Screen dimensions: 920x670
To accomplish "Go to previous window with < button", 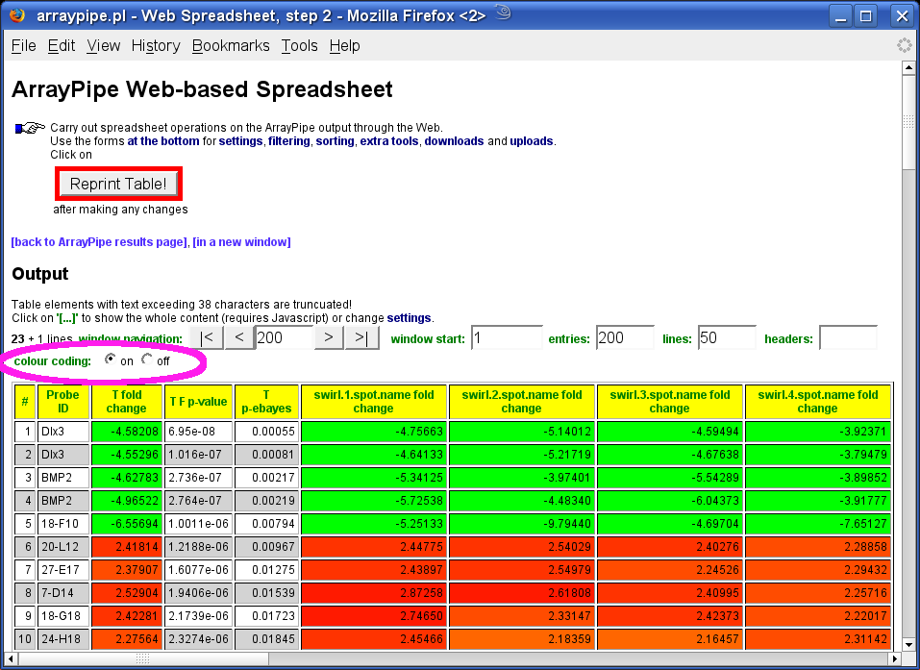I will coord(238,338).
